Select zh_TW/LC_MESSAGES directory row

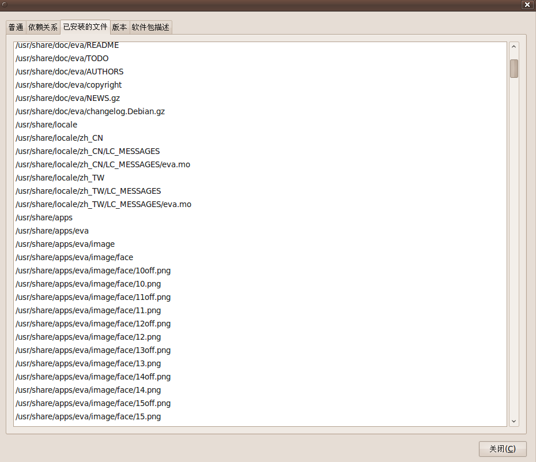tap(260, 191)
